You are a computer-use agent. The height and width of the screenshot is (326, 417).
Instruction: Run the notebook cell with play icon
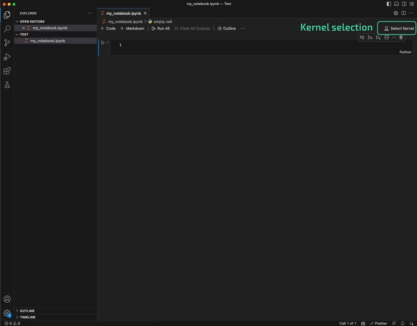[103, 43]
